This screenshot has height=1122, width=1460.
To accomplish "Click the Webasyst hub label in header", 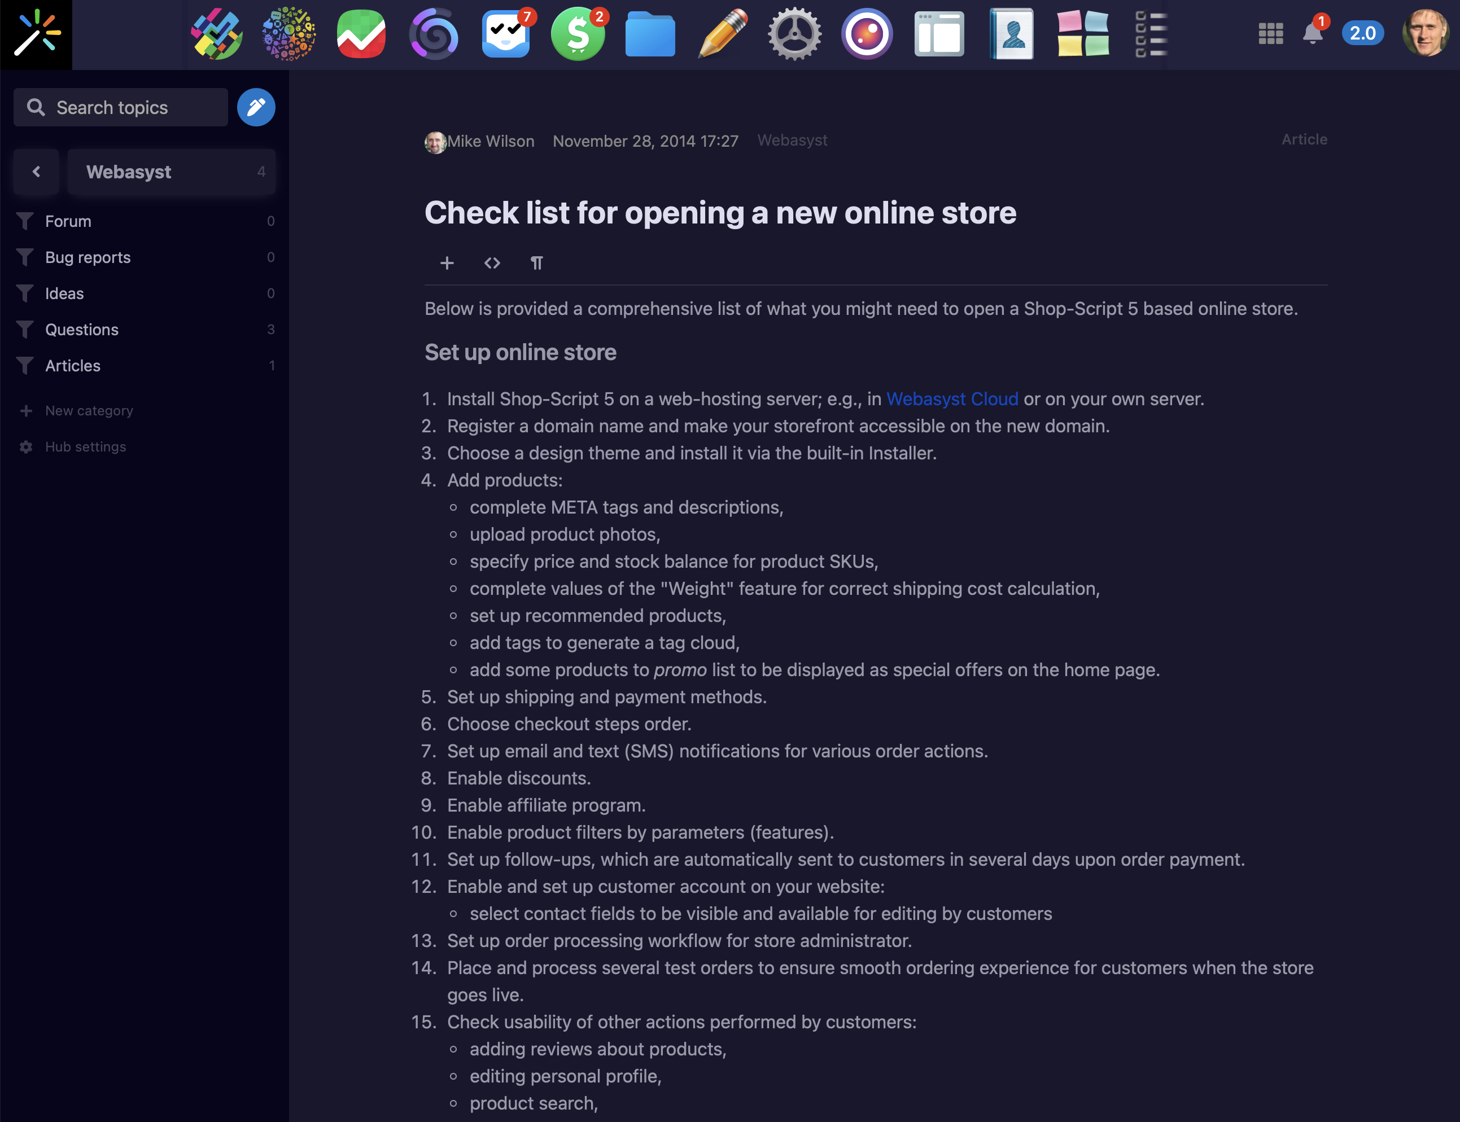I will (x=792, y=140).
